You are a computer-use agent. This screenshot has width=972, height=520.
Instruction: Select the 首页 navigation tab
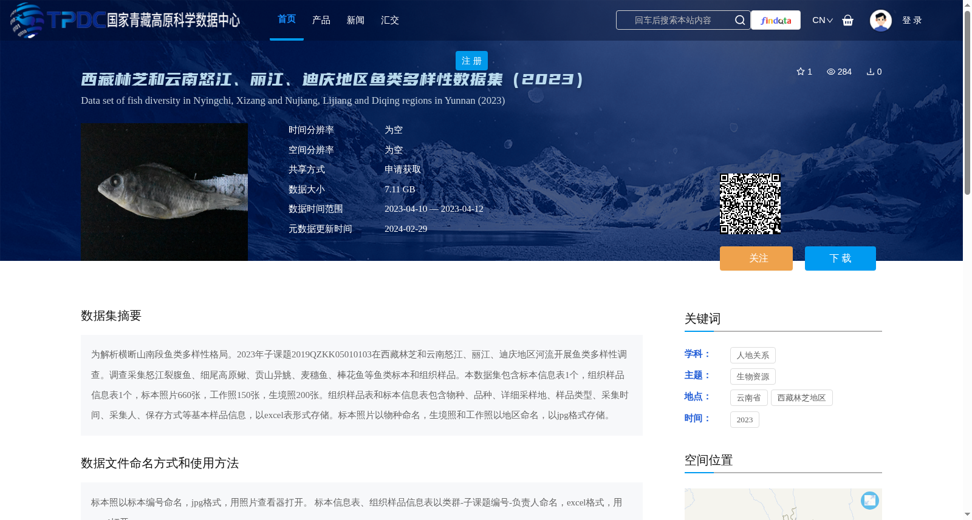[x=287, y=19]
